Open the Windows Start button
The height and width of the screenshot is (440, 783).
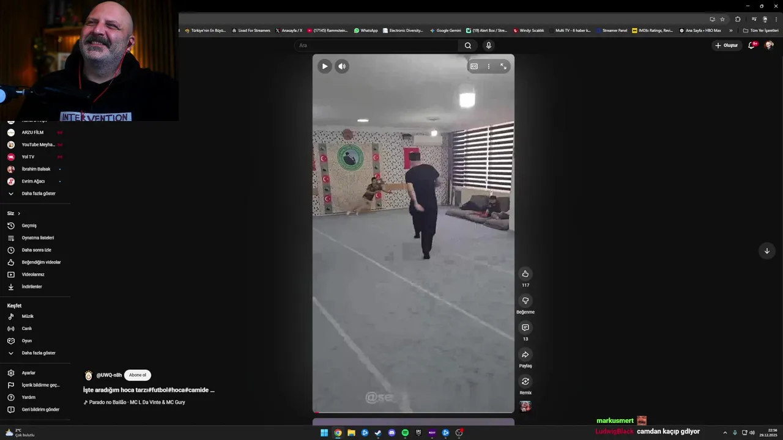(324, 433)
